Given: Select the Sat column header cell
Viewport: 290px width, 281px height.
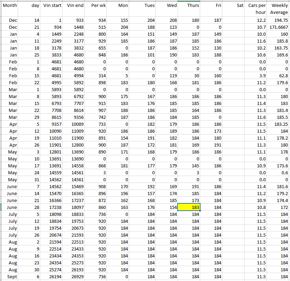Looking at the screenshot, I should coord(234,6).
